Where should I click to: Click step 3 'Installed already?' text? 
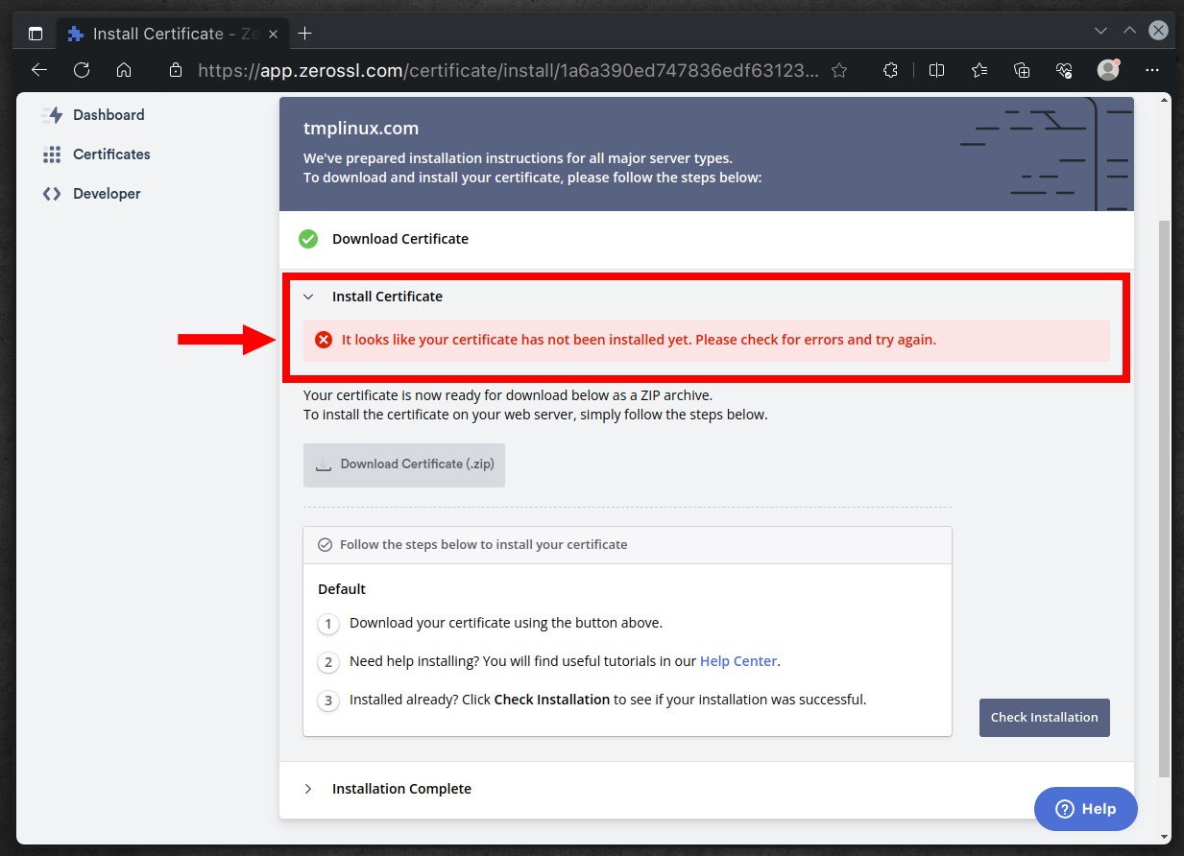tap(608, 700)
